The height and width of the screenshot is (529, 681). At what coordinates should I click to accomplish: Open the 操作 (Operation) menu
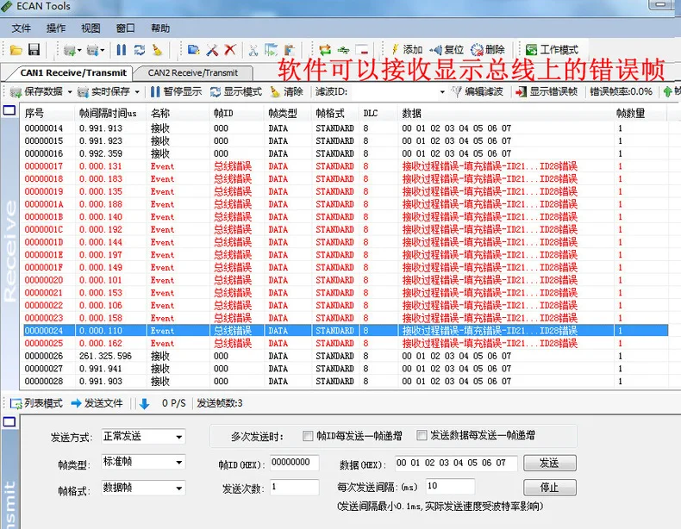[56, 28]
